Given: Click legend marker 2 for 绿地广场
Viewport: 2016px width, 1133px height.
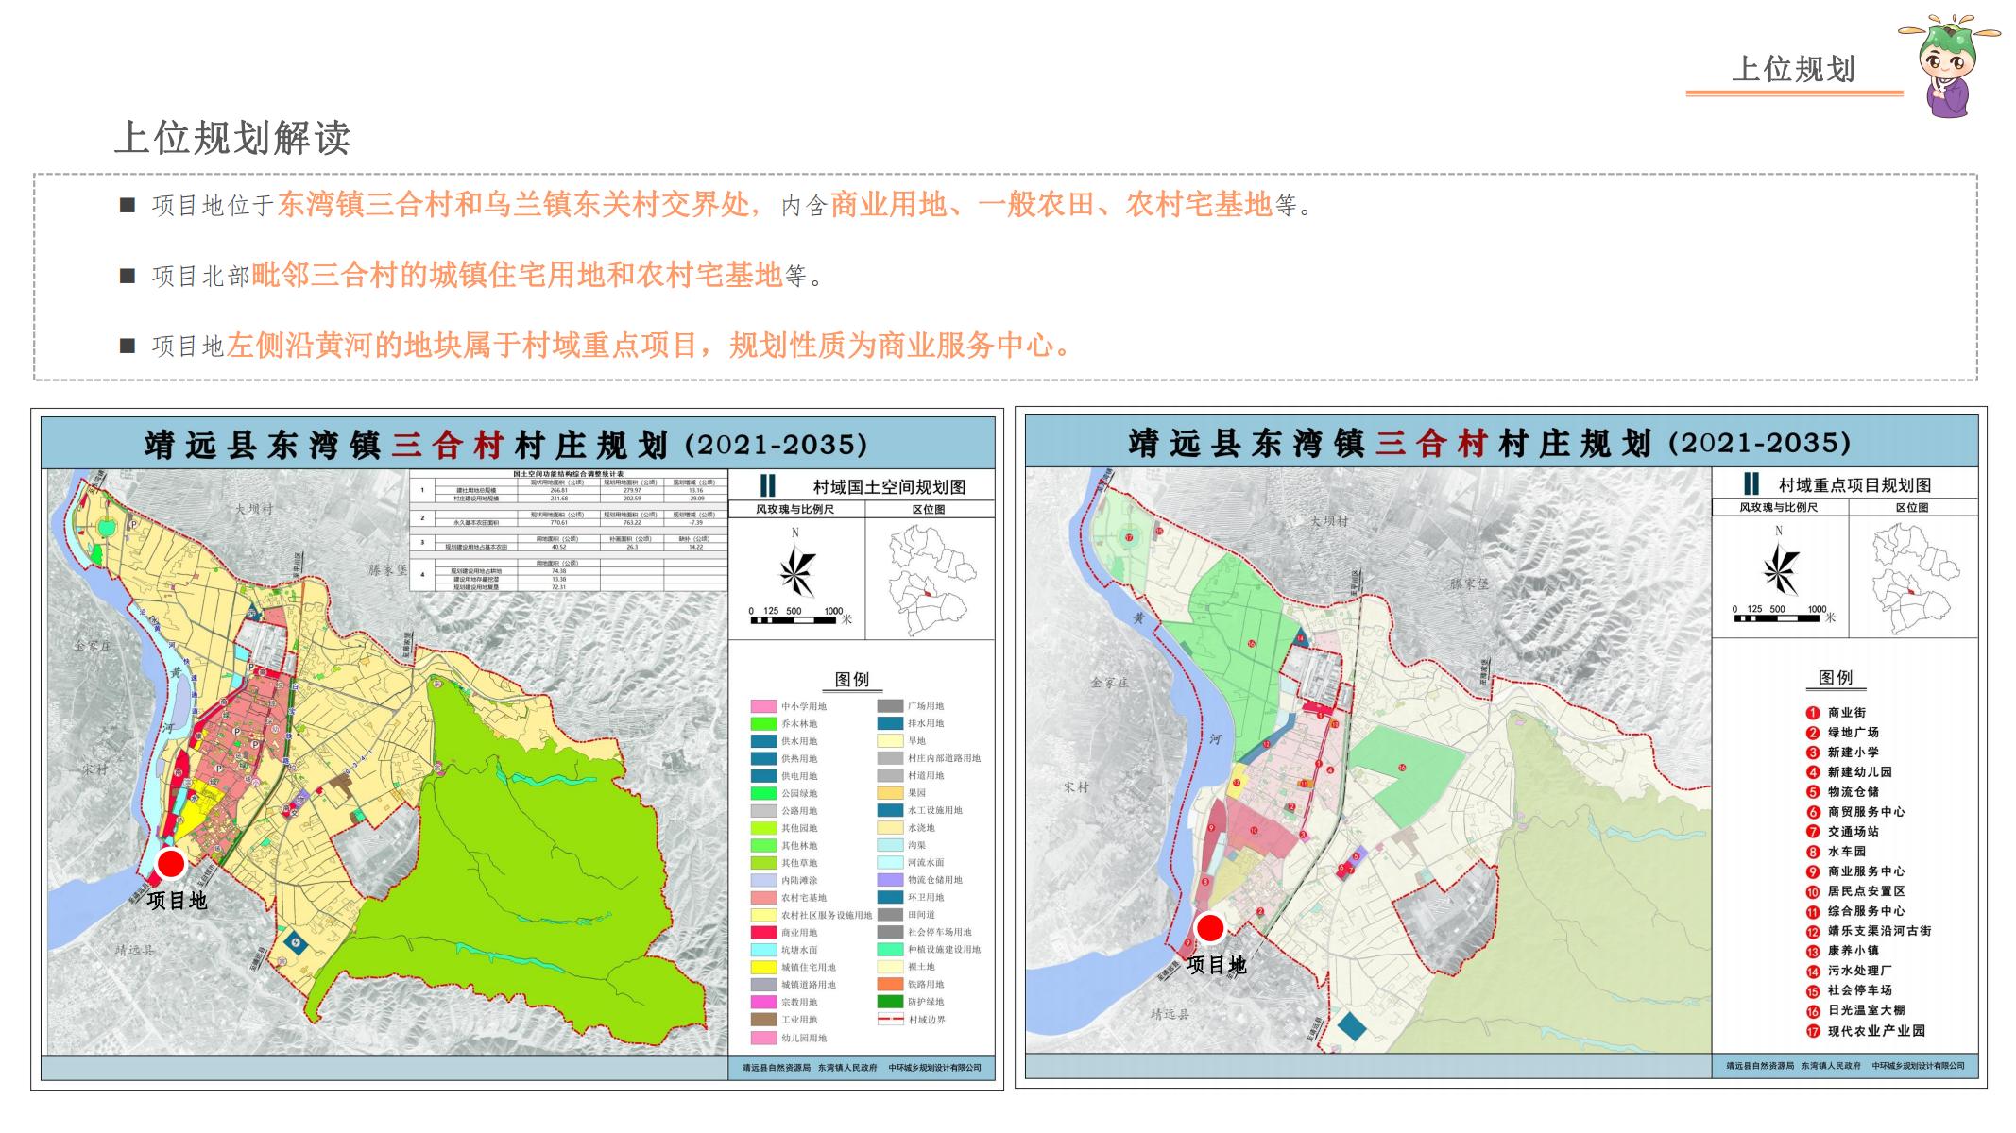Looking at the screenshot, I should (x=1813, y=733).
